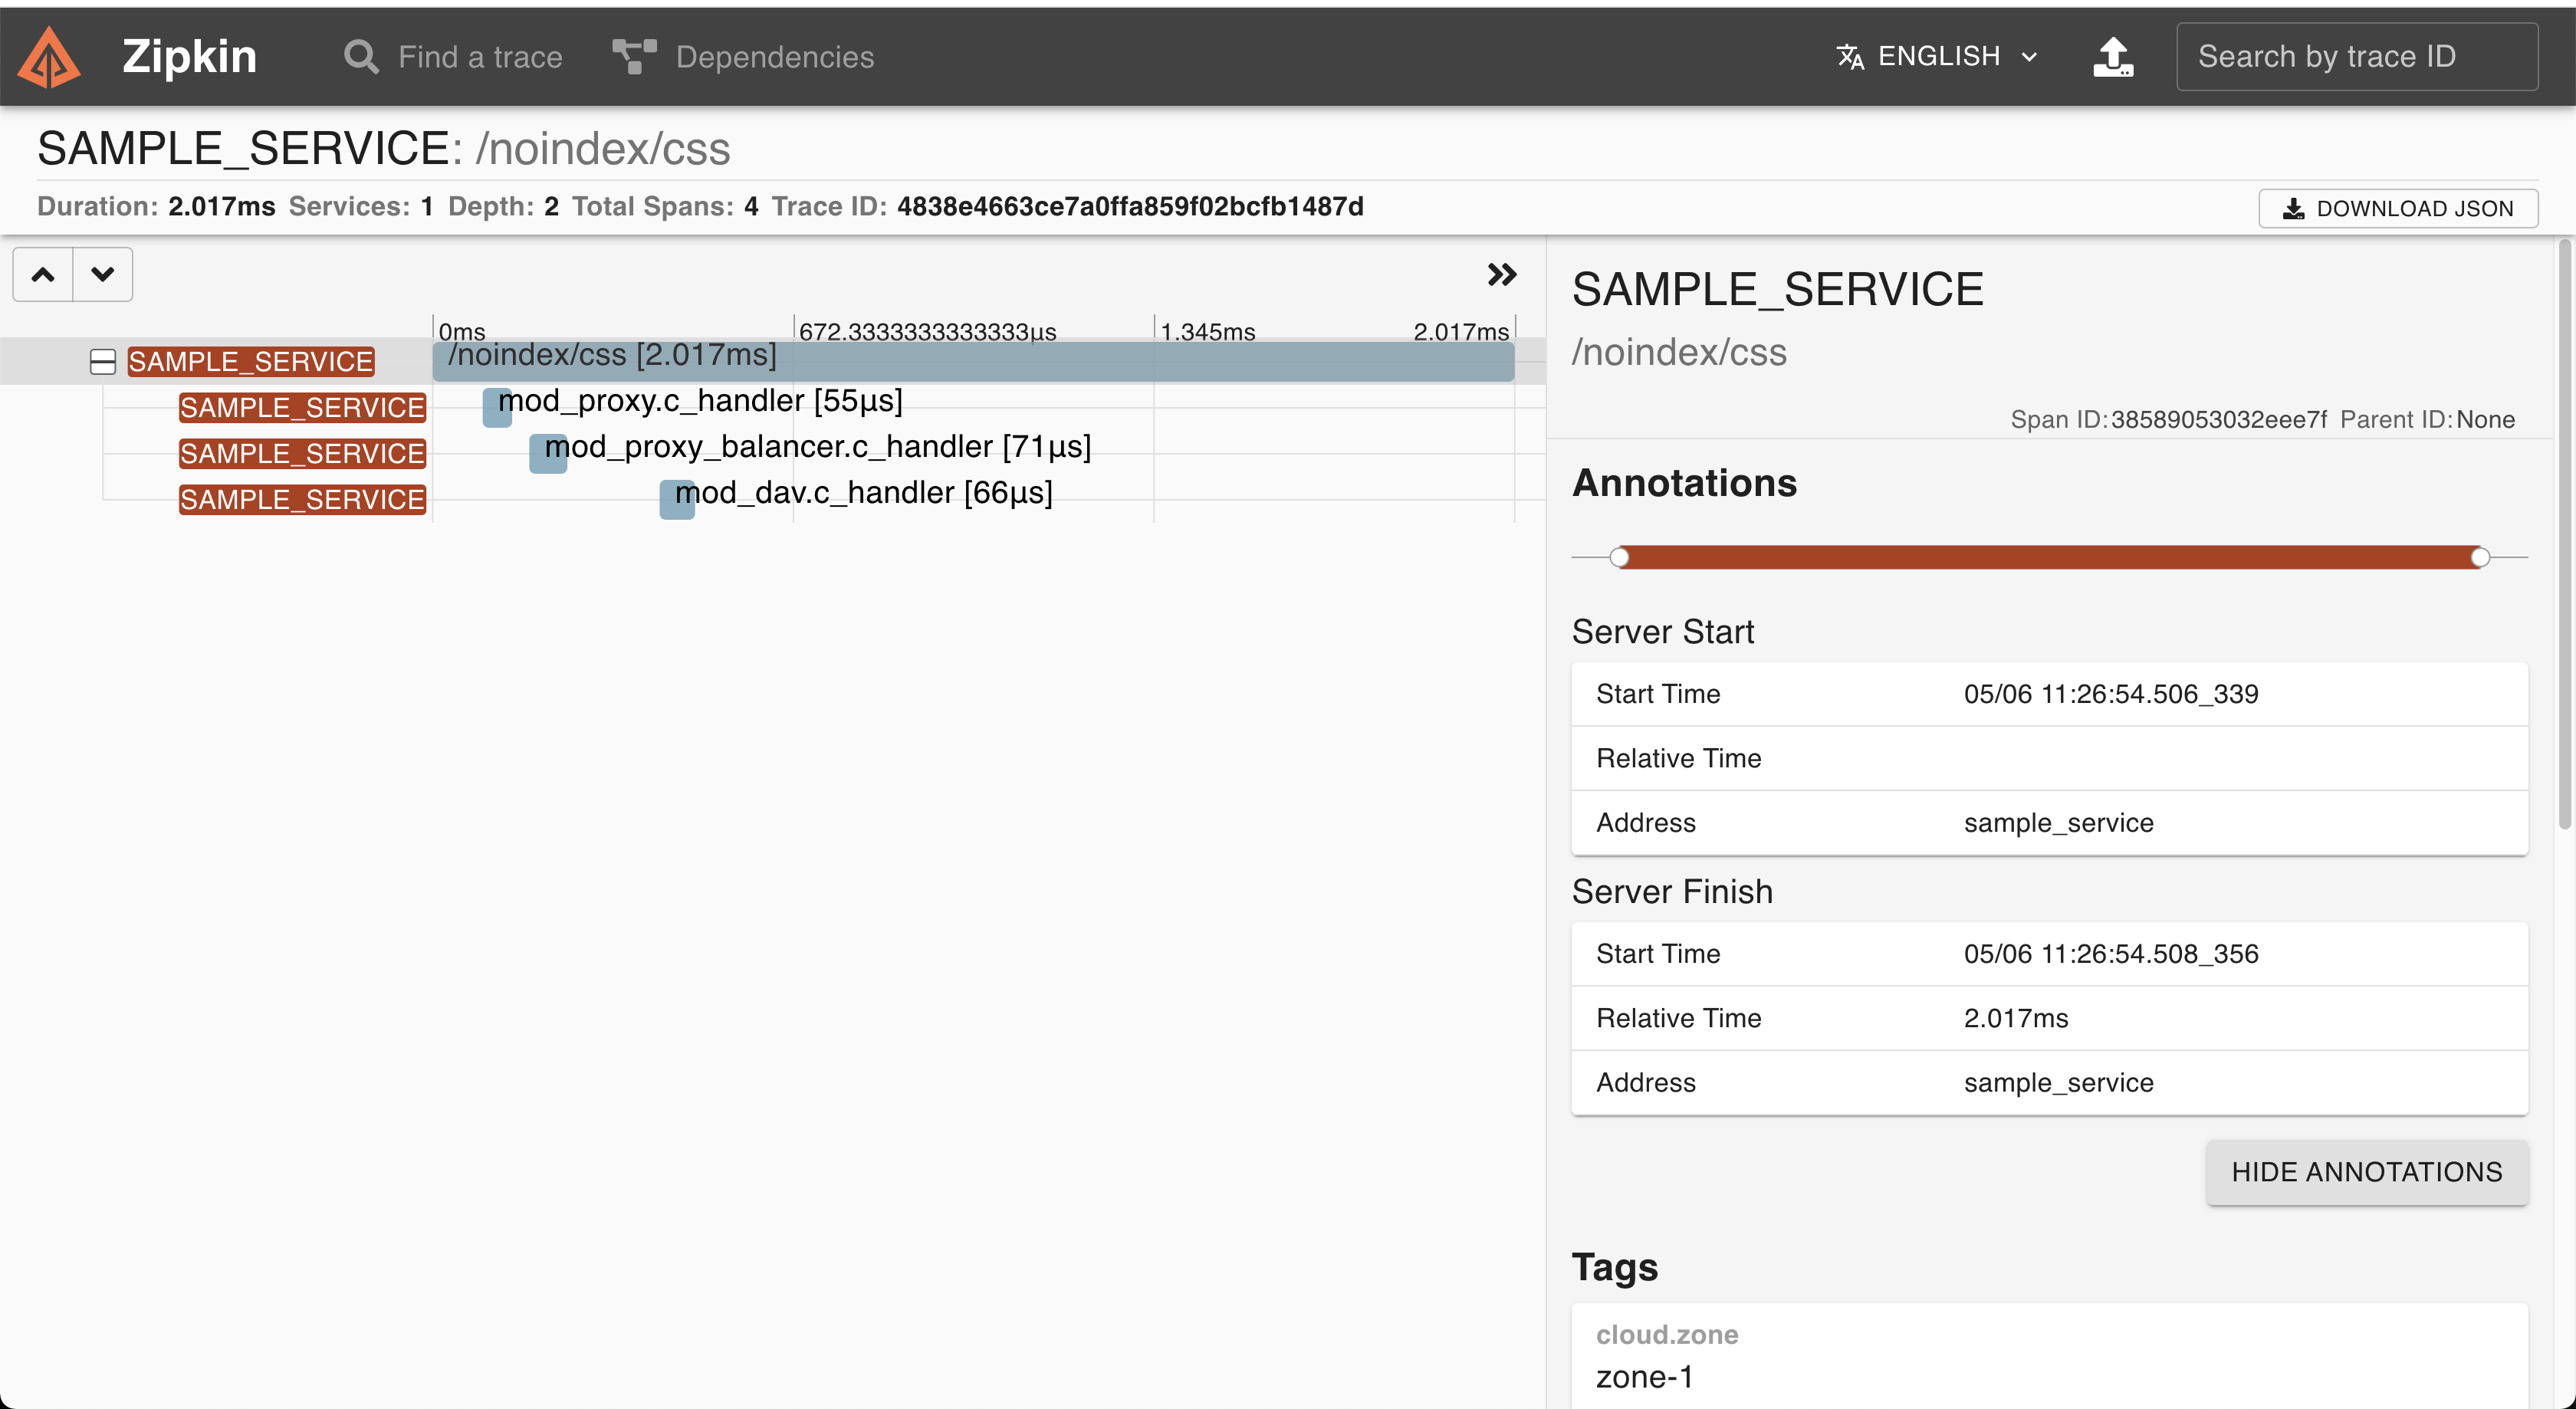Open the ENGLISH language dropdown
The height and width of the screenshot is (1409, 2576).
pyautogui.click(x=1939, y=56)
